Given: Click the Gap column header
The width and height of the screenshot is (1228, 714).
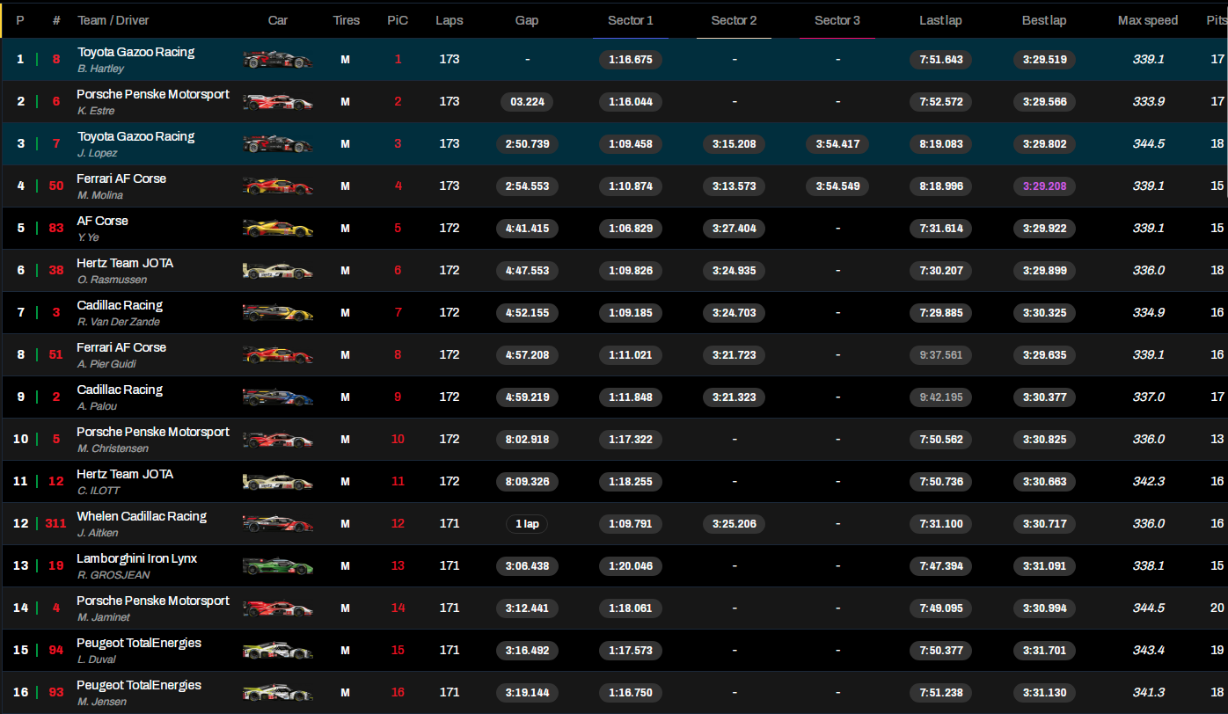Looking at the screenshot, I should pyautogui.click(x=527, y=20).
